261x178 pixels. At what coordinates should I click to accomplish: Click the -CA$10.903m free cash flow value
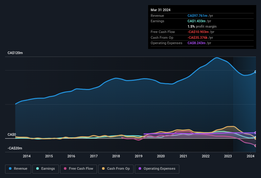[198, 32]
